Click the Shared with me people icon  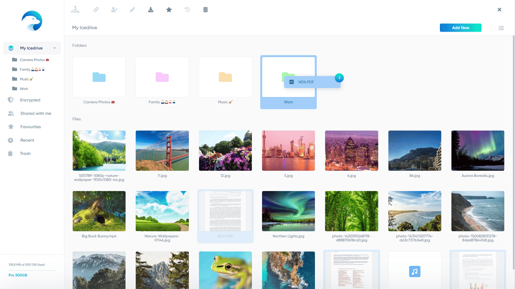11,113
